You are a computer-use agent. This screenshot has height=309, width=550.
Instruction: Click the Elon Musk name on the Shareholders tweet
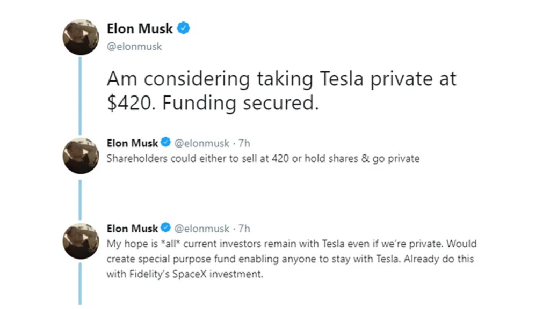point(133,143)
